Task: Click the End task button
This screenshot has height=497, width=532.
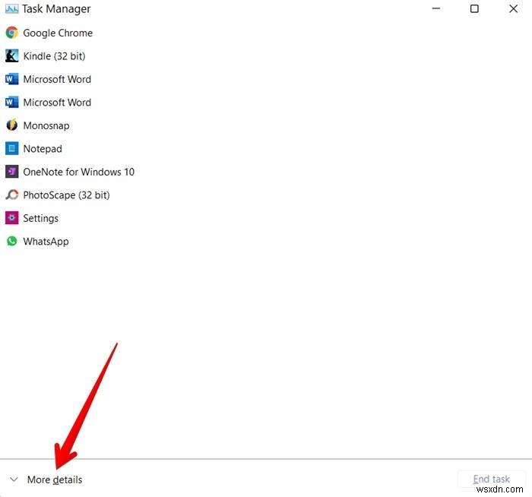Action: tap(491, 479)
